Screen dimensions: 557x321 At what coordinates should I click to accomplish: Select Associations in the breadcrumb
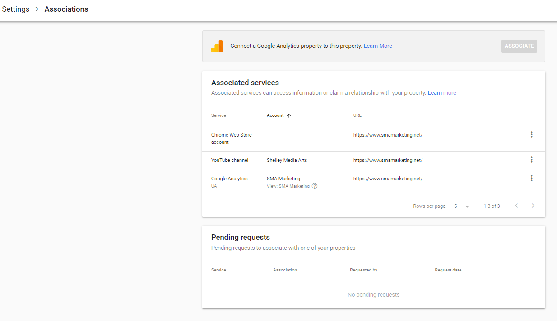[x=66, y=9]
